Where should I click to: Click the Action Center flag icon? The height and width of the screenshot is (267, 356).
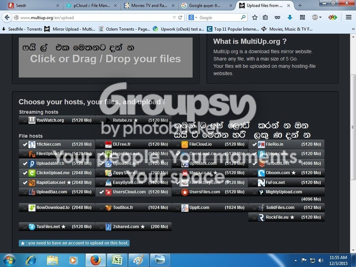(304, 260)
